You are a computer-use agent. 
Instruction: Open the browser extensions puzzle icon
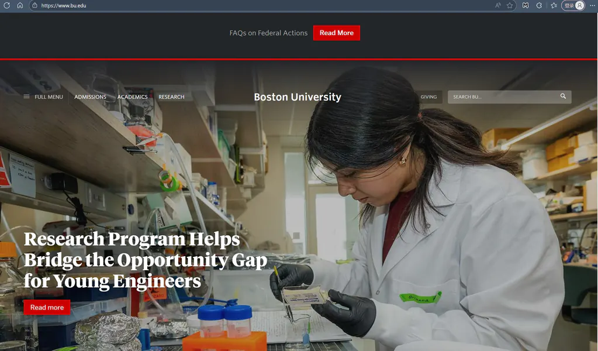click(539, 5)
